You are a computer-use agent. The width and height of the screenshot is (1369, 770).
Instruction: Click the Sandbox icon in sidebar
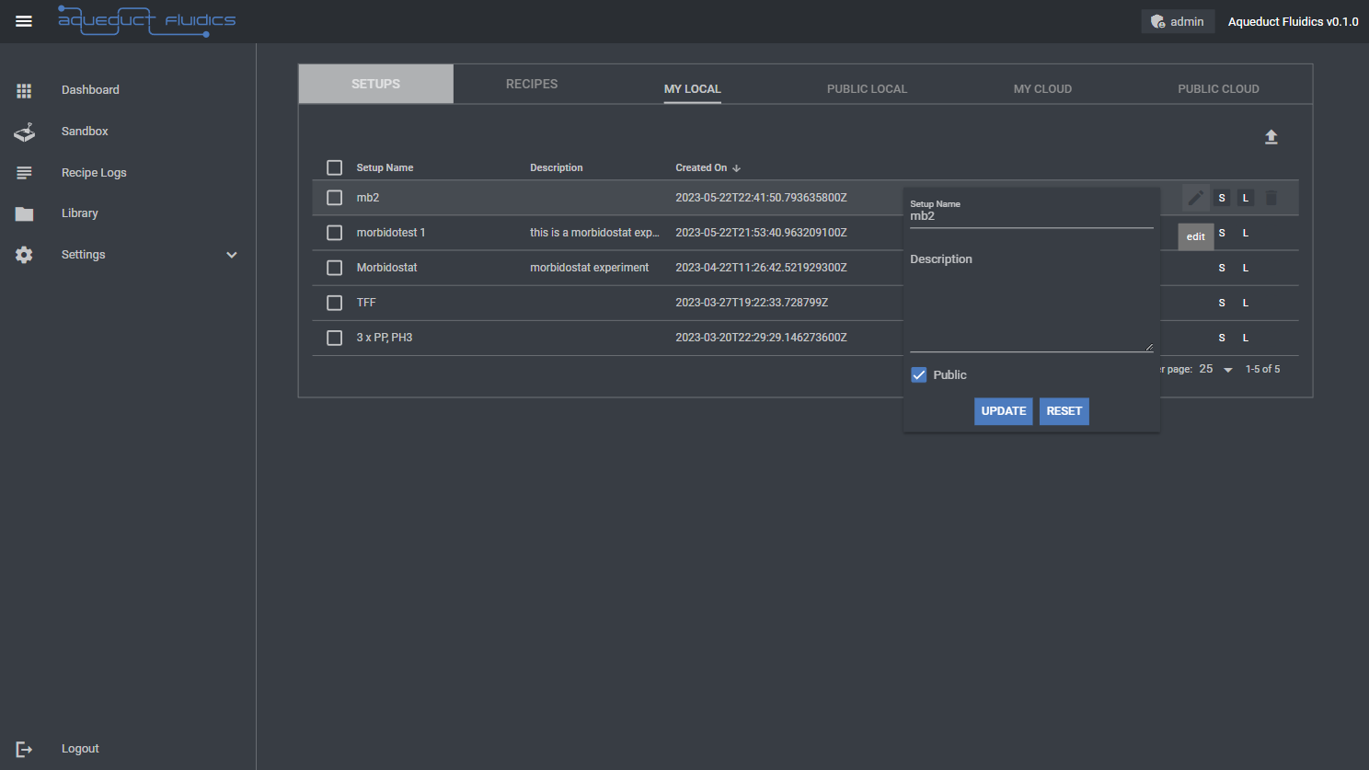tap(24, 132)
